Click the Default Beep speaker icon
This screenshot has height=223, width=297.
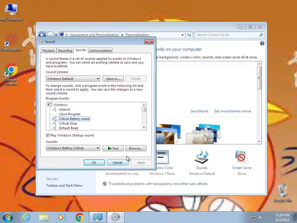coord(55,128)
